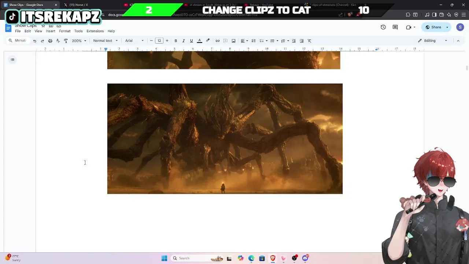Show all comments icon
The height and width of the screenshot is (264, 469).
(395, 27)
